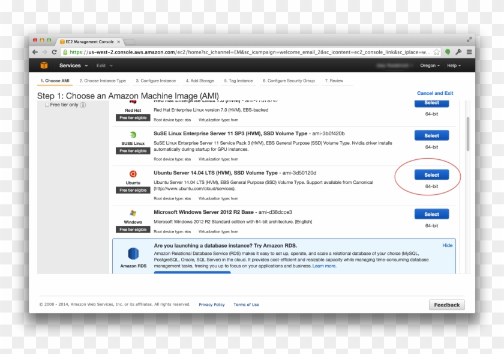Enable the Free tier only checkbox
Screen dimensions: 504x354
[x=47, y=105]
